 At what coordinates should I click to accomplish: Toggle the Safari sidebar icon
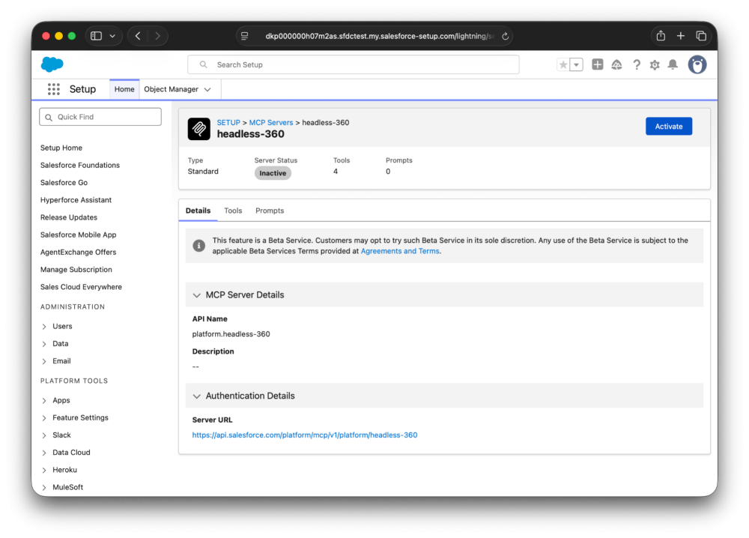[96, 36]
